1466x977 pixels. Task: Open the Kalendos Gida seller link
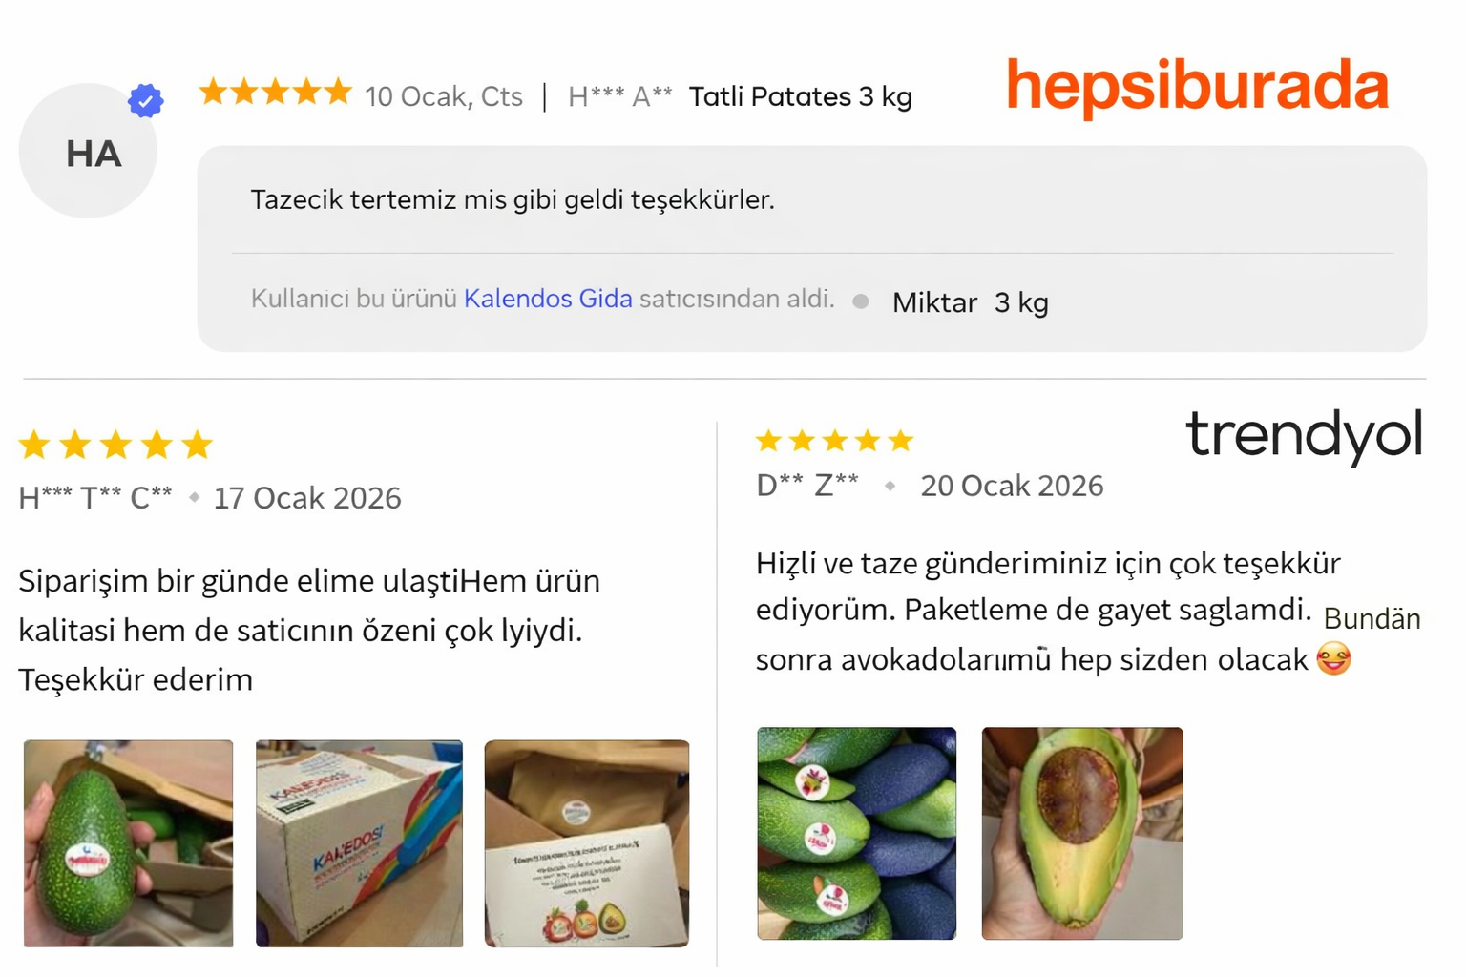(548, 299)
